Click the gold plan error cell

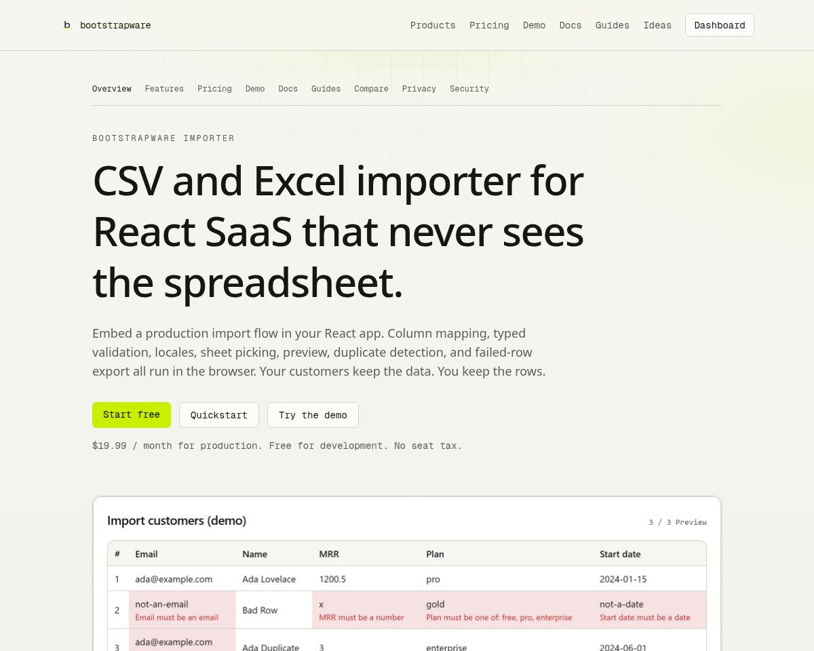(x=506, y=610)
